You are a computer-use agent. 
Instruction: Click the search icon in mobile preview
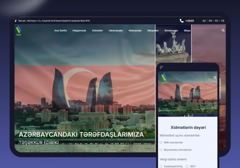coord(215,78)
